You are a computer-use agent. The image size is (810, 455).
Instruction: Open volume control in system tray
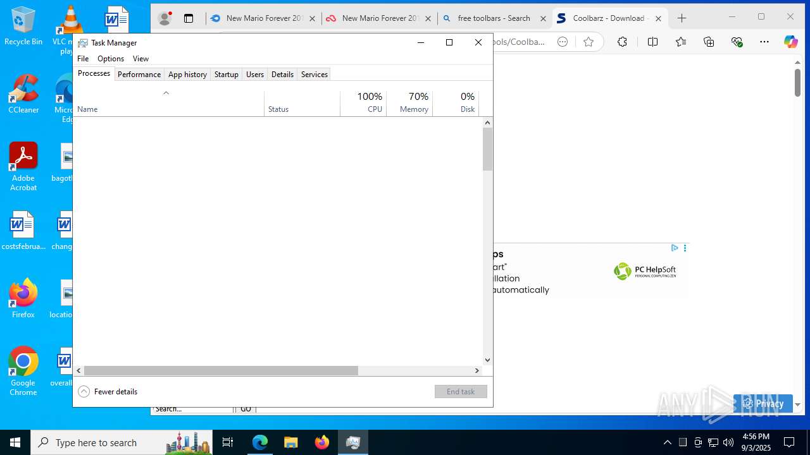[728, 442]
